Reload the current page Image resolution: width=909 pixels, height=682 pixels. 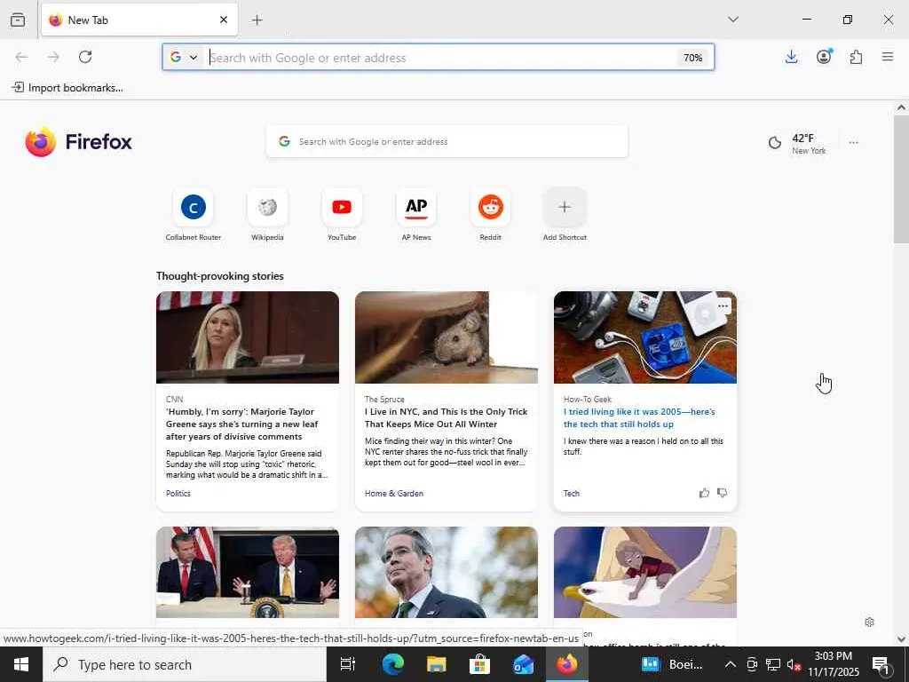[x=85, y=57]
